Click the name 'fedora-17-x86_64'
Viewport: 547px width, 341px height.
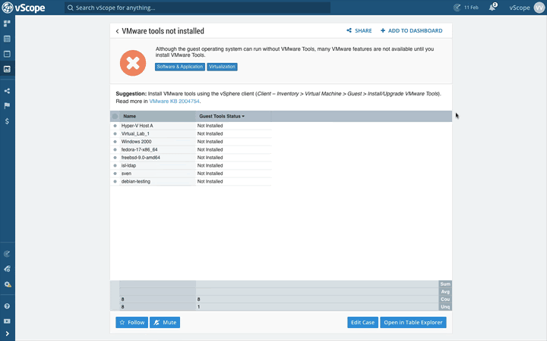140,149
